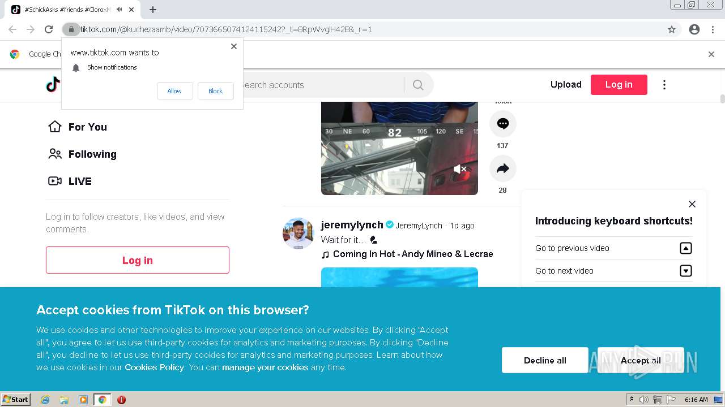Screen dimensions: 725x407
Task: Open the three-dot more options menu beside Log in
Action: pos(664,85)
